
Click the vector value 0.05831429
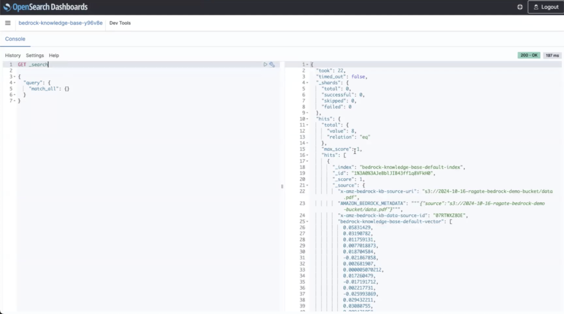click(x=357, y=228)
